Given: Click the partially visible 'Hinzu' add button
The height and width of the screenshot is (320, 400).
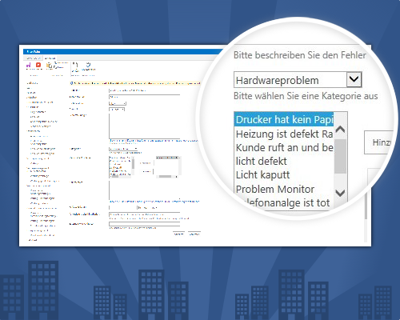Looking at the screenshot, I should tap(379, 142).
